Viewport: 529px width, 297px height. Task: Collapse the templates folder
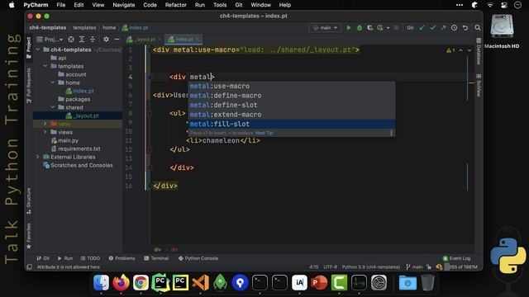pyautogui.click(x=45, y=66)
